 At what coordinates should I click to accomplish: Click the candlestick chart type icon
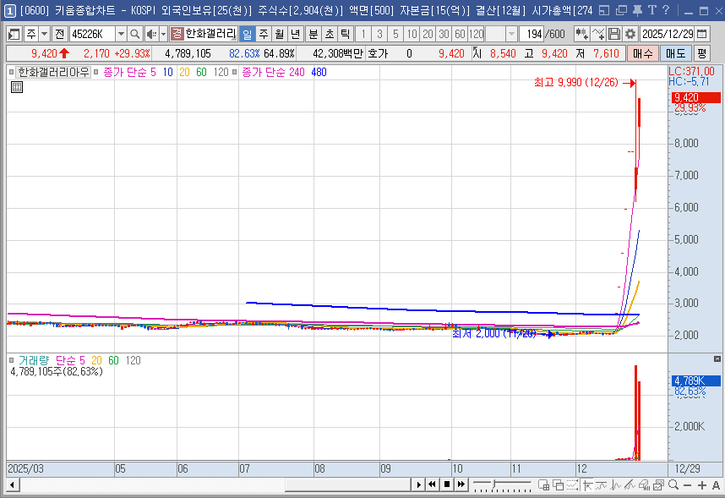click(581, 34)
